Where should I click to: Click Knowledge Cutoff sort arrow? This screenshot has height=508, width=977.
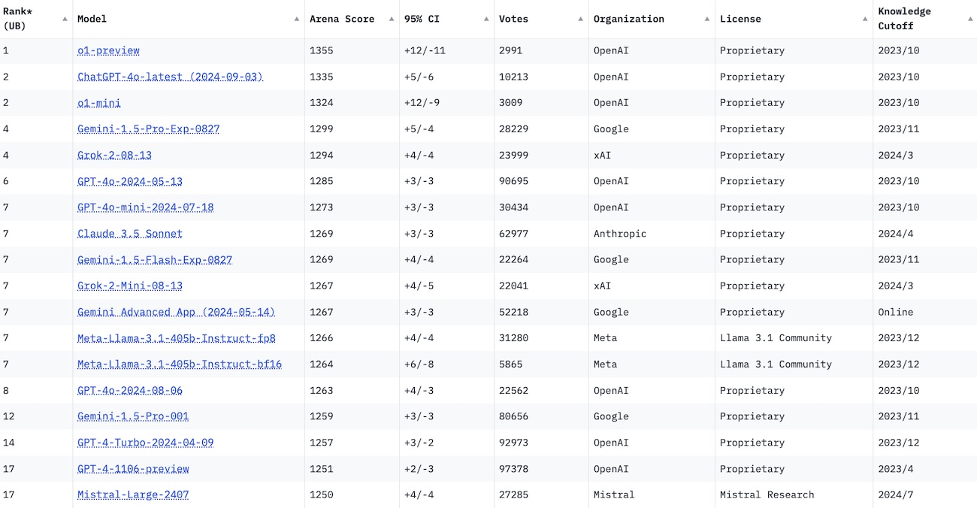(969, 19)
